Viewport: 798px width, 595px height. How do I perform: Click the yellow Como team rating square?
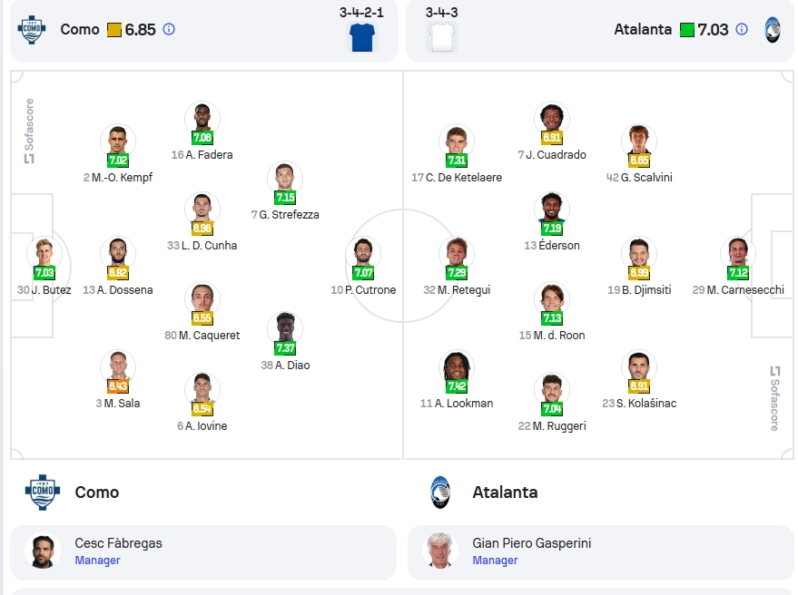click(114, 30)
